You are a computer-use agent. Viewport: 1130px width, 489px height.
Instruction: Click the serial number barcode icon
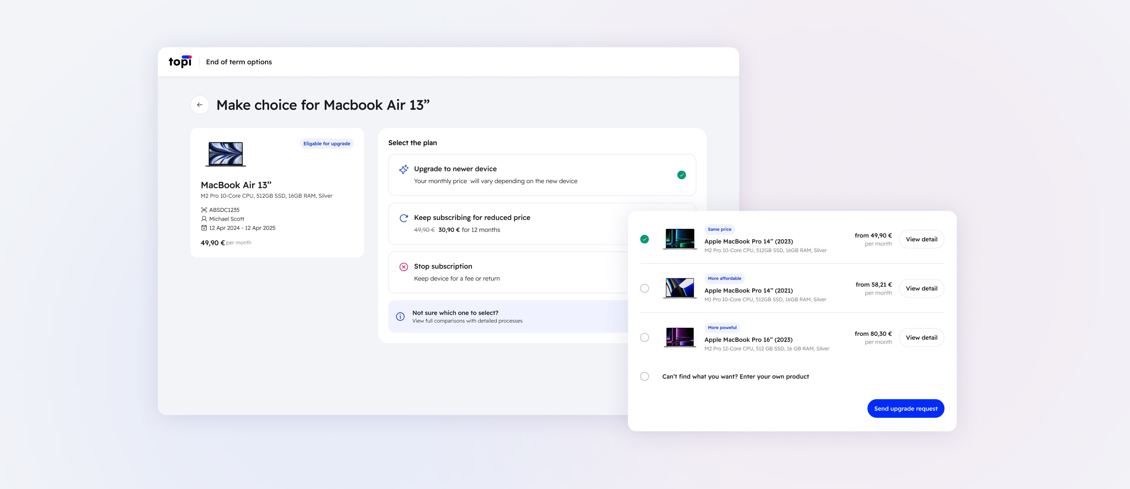coord(204,210)
